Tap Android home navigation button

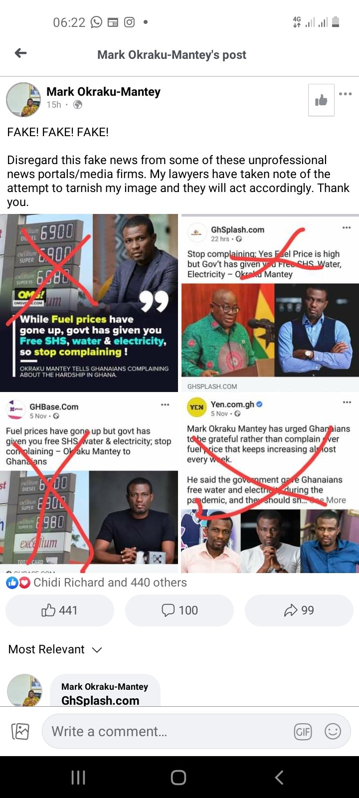coord(179,777)
